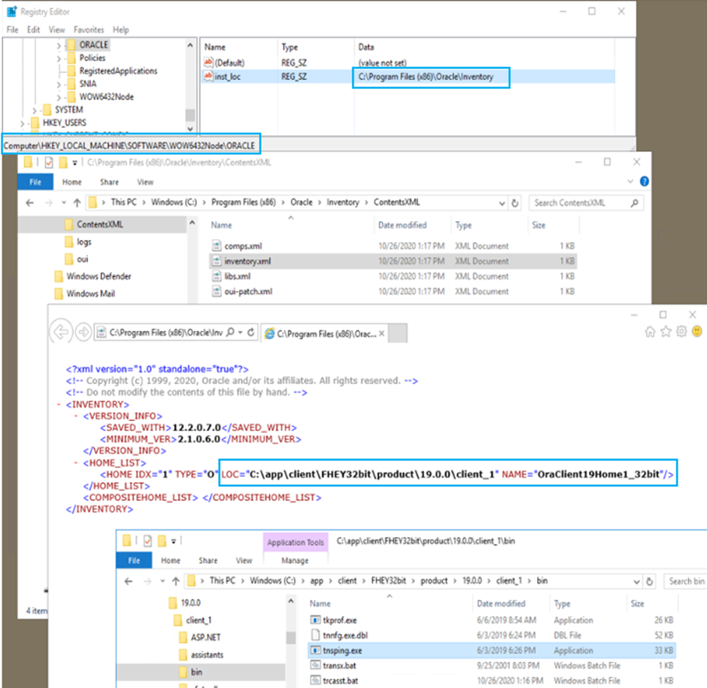Open a new browser tab
Screen dimensions: 707x688
point(398,333)
